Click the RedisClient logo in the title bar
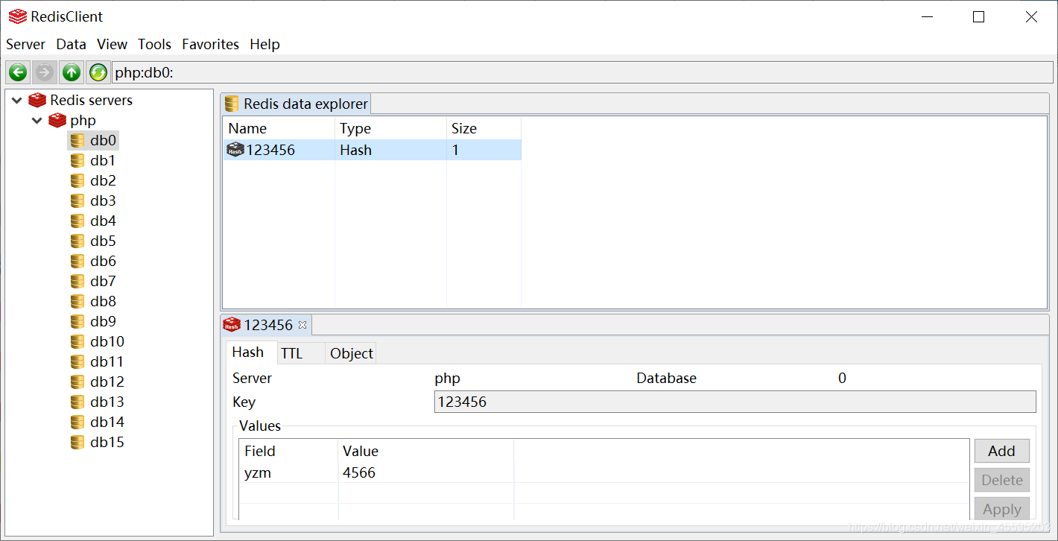 click(17, 16)
